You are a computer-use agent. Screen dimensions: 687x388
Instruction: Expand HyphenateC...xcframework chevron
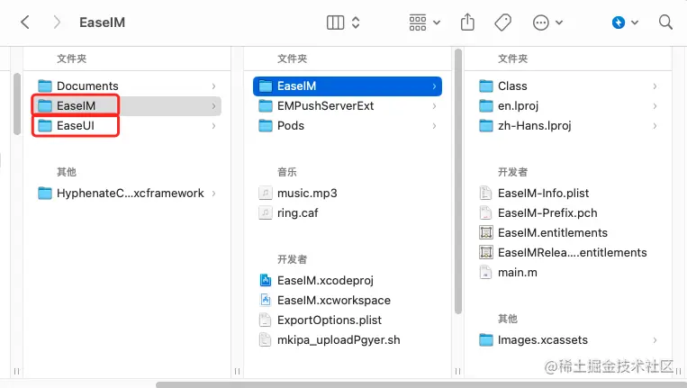[213, 194]
